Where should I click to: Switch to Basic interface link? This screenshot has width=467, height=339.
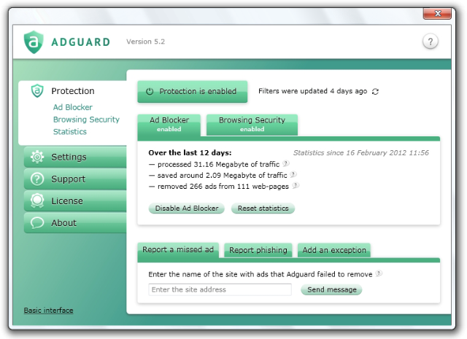[49, 311]
